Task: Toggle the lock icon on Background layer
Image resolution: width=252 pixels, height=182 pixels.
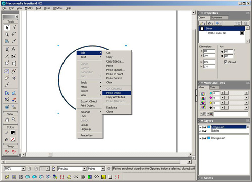Action: coord(205,138)
